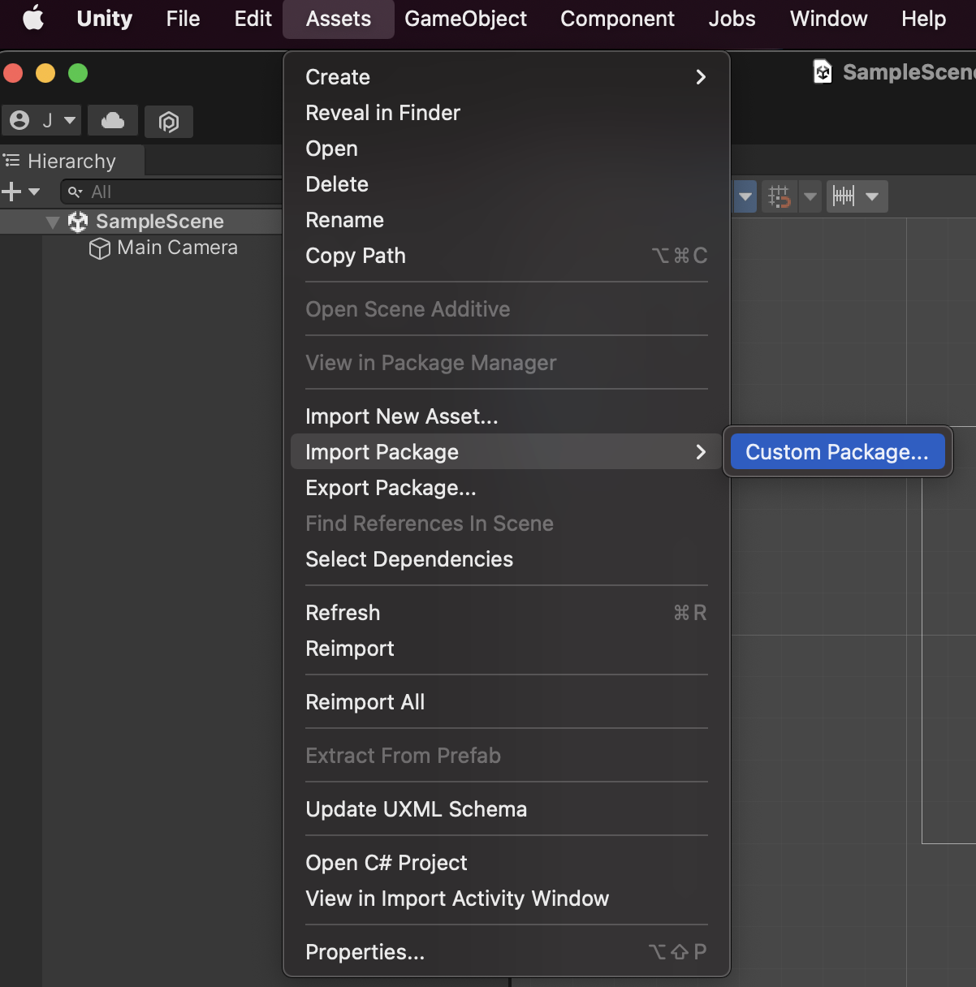Viewport: 976px width, 987px height.
Task: Choose Reveal in Finder
Action: point(506,113)
